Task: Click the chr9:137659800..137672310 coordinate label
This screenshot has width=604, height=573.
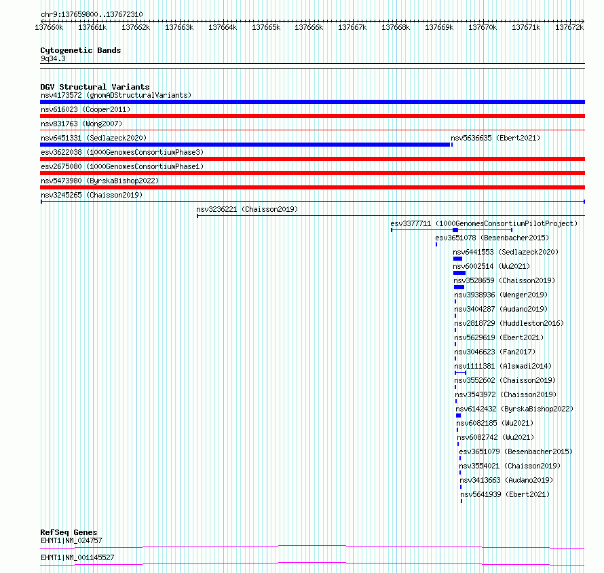Action: click(x=92, y=15)
